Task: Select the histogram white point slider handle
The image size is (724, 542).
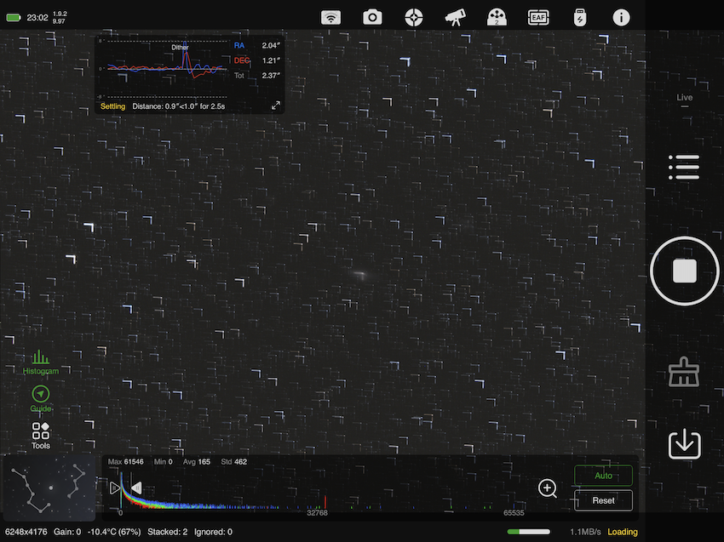Action: [136, 488]
